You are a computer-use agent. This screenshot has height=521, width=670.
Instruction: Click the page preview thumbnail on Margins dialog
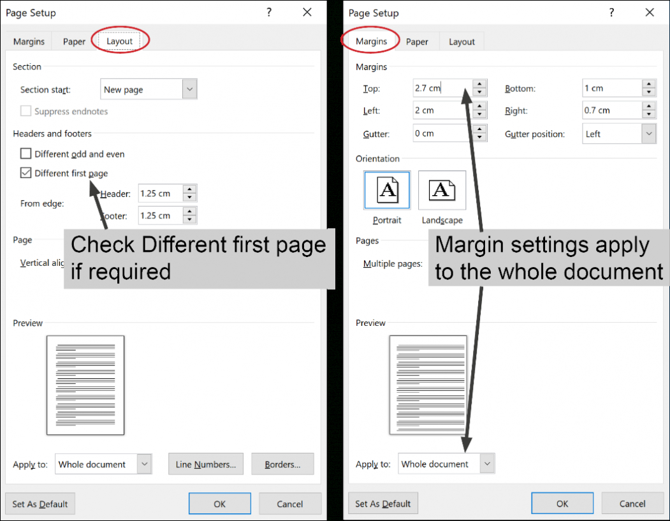point(428,384)
